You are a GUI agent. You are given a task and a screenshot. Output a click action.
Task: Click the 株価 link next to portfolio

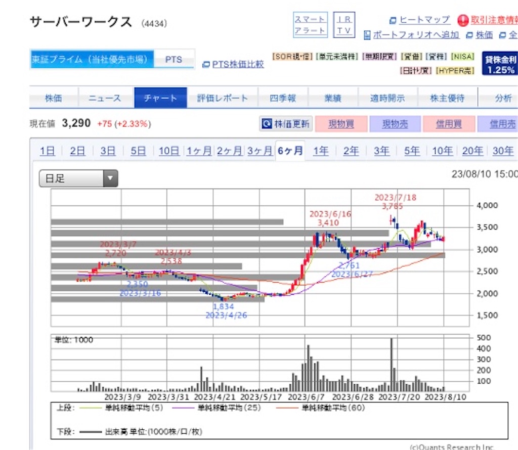(484, 35)
